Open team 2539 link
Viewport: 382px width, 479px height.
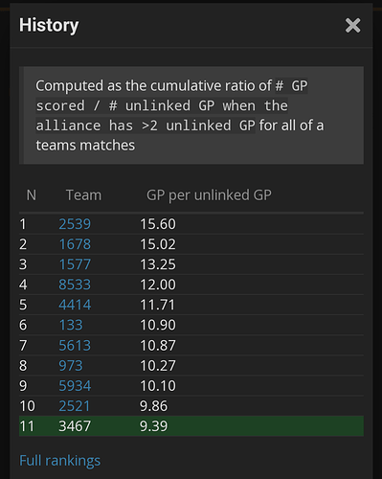75,224
